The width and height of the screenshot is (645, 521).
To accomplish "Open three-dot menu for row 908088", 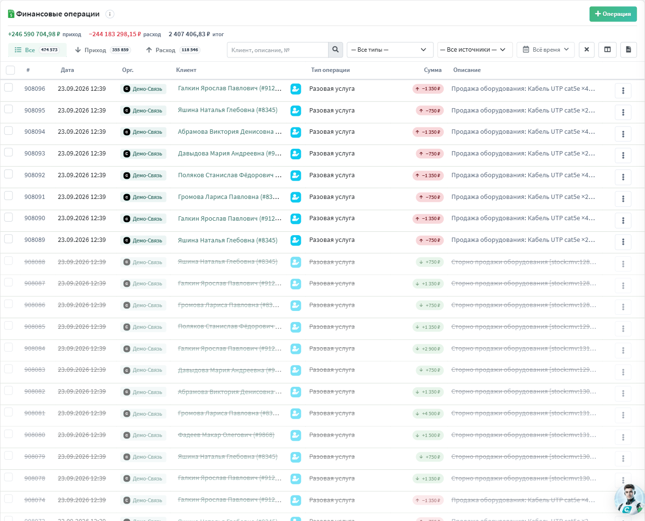I will pyautogui.click(x=623, y=264).
